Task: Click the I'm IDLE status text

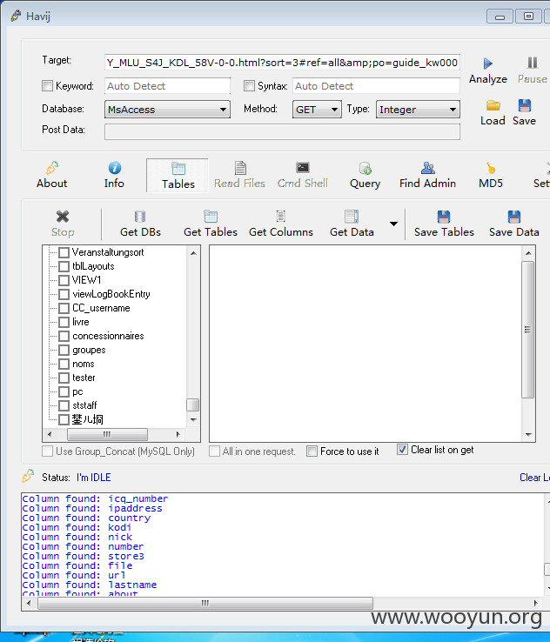Action: click(93, 478)
